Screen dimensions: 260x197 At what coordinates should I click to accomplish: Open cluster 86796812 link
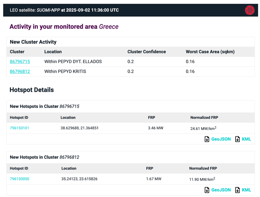20,71
